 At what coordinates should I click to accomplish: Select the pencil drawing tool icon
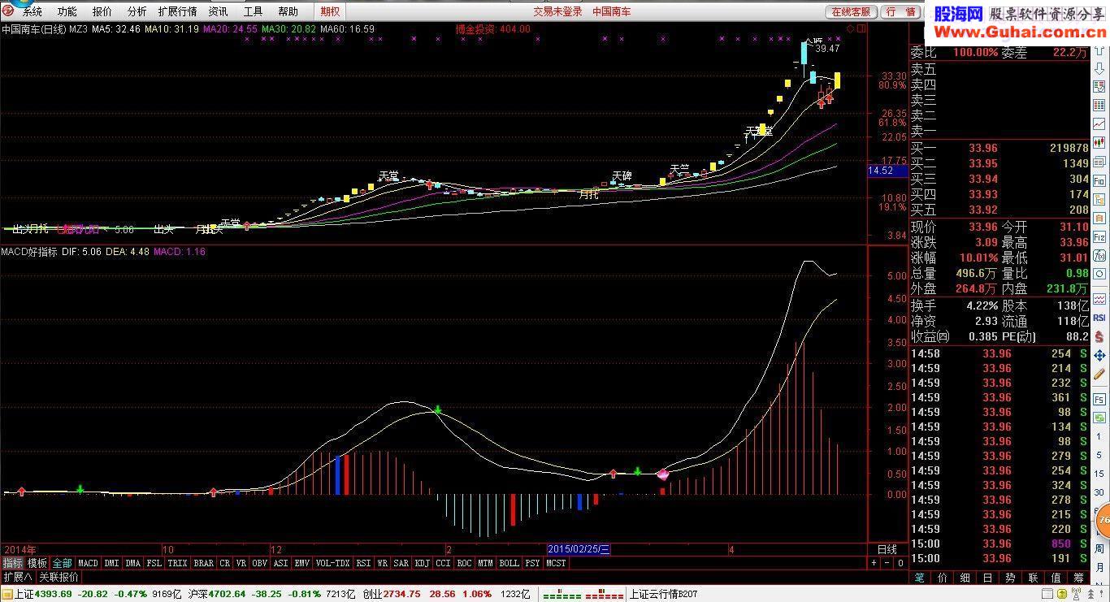1099,375
